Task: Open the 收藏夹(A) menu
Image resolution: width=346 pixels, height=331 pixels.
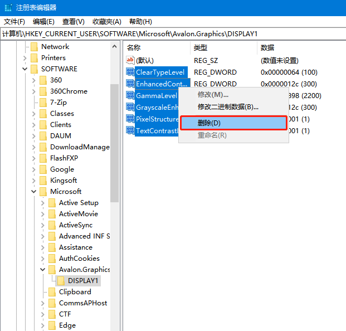Action: pyautogui.click(x=106, y=22)
